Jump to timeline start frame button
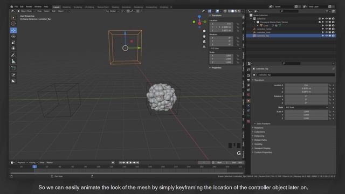Viewport: 345px width, 194px height. pos(120,163)
